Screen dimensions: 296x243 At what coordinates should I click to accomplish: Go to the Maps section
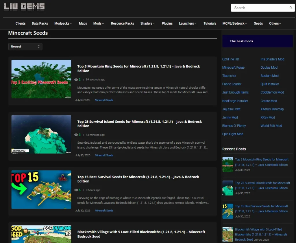pyautogui.click(x=83, y=23)
